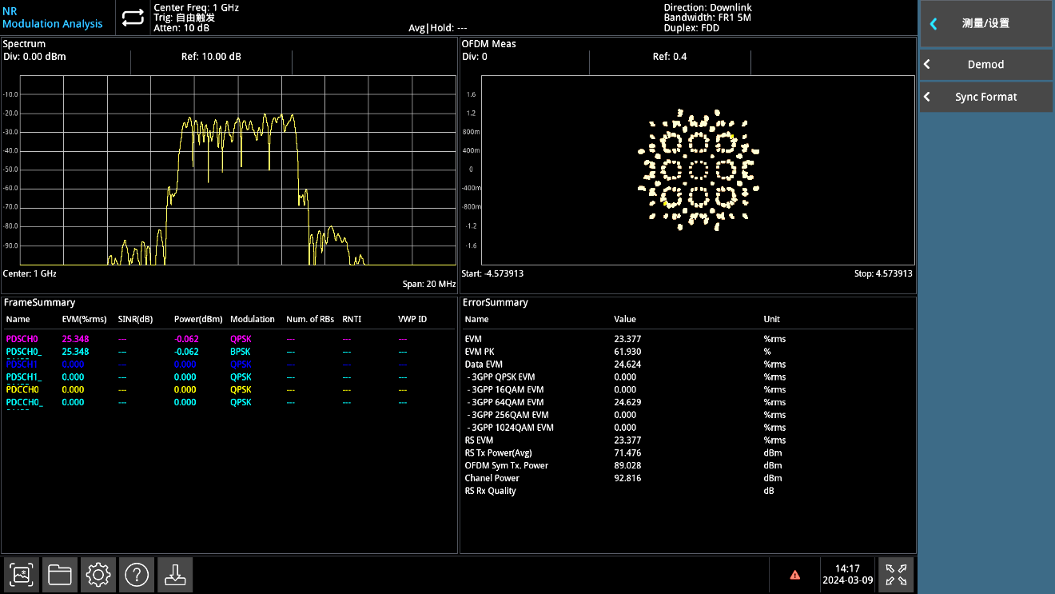Click the red warning triangle indicator
The width and height of the screenshot is (1055, 594).
point(794,574)
